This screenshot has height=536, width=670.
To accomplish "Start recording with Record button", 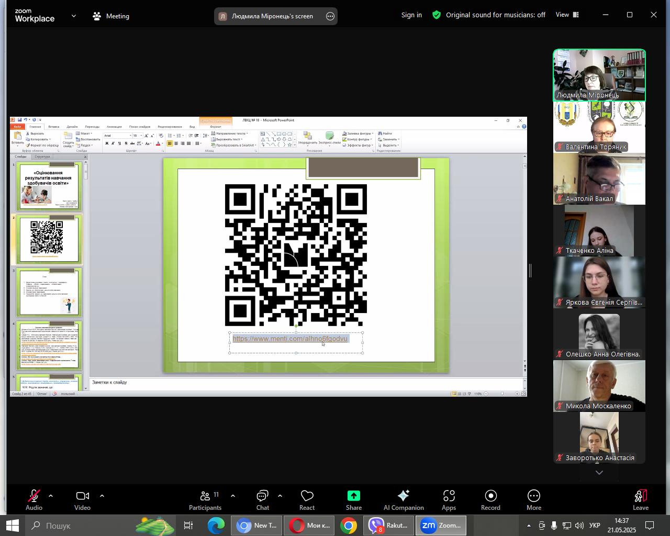I will (490, 500).
